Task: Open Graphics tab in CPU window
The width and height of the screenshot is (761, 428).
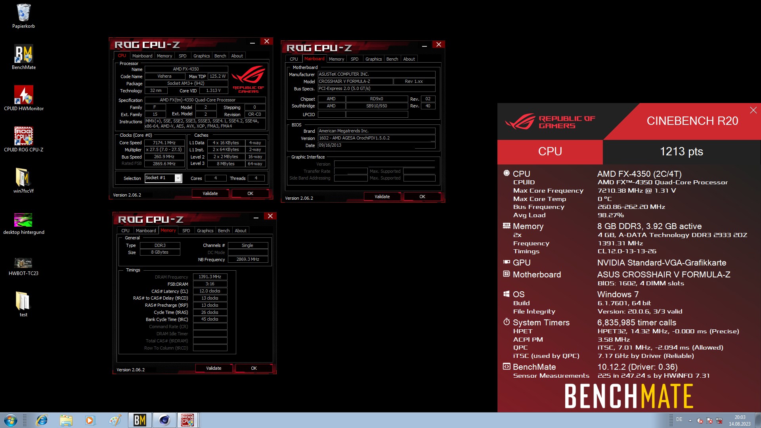Action: pos(201,56)
